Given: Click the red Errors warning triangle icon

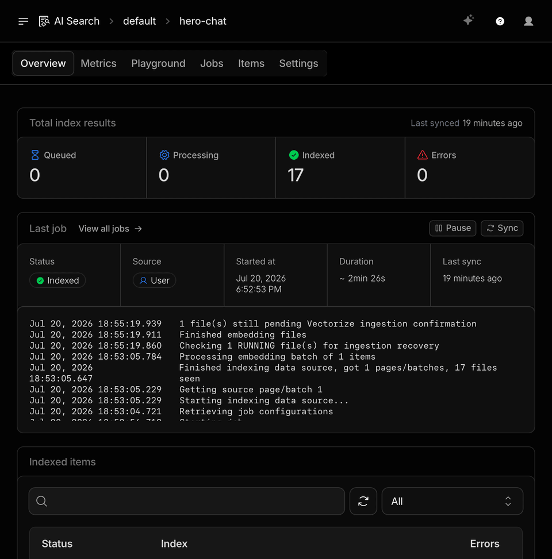Looking at the screenshot, I should pos(423,155).
